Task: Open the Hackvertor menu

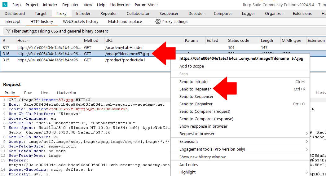Action: (120, 5)
